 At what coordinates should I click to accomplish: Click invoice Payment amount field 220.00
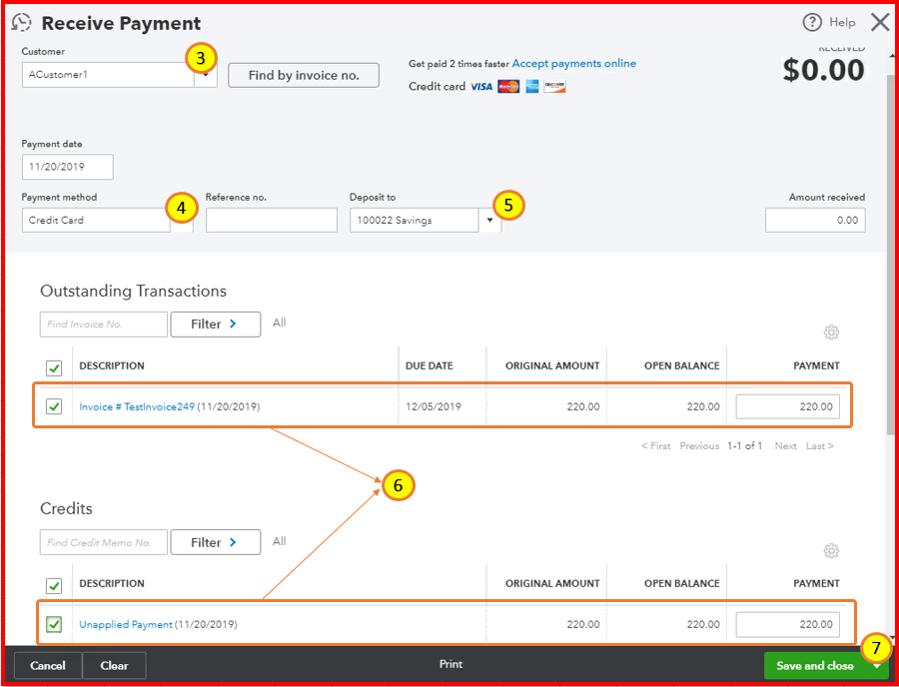(x=788, y=406)
